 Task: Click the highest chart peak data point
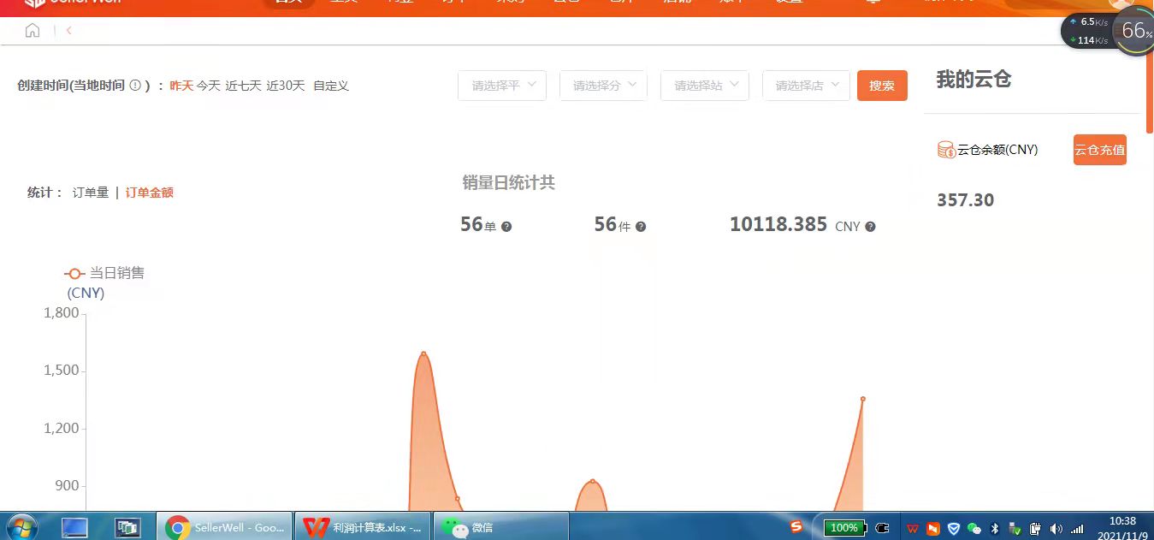point(423,353)
